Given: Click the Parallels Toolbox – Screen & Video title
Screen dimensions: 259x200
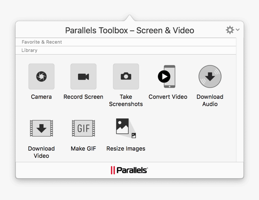Looking at the screenshot, I should (130, 30).
